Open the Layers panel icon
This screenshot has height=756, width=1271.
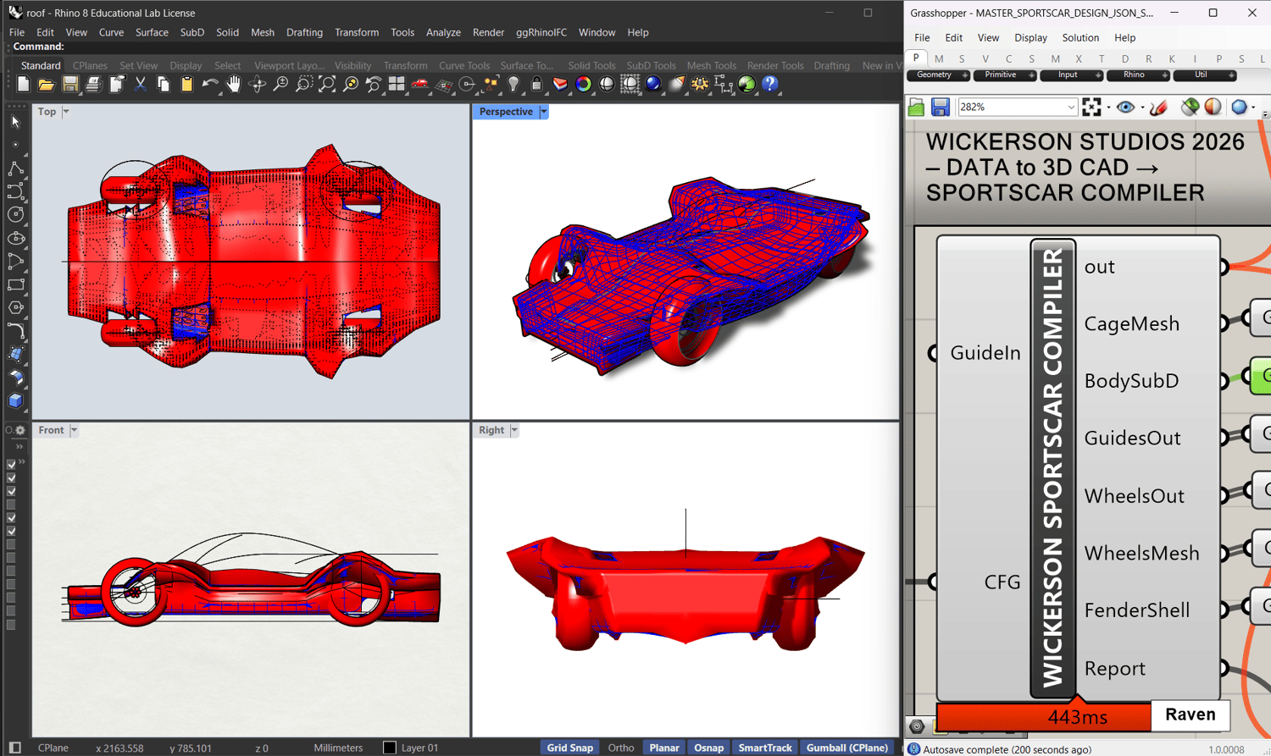coord(560,84)
